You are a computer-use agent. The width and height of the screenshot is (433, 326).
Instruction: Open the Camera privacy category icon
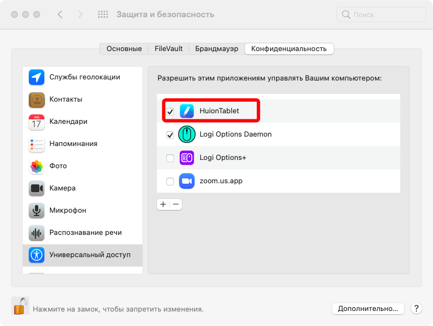click(37, 188)
